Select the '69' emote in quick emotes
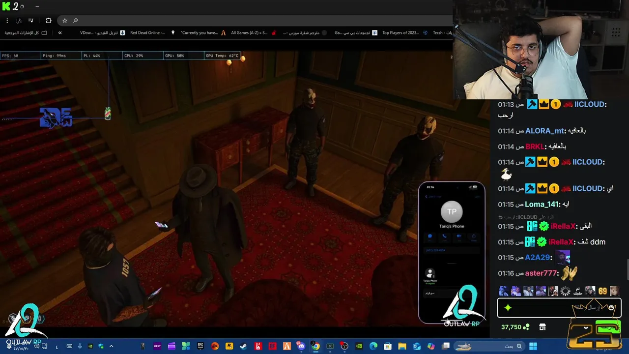629x354 pixels. [602, 291]
